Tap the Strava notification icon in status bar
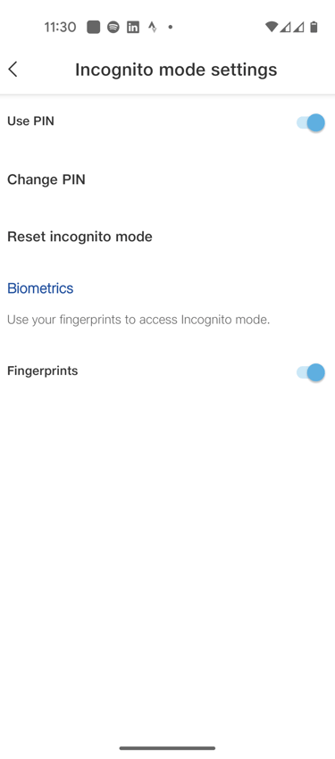335x759 pixels. coord(152,27)
